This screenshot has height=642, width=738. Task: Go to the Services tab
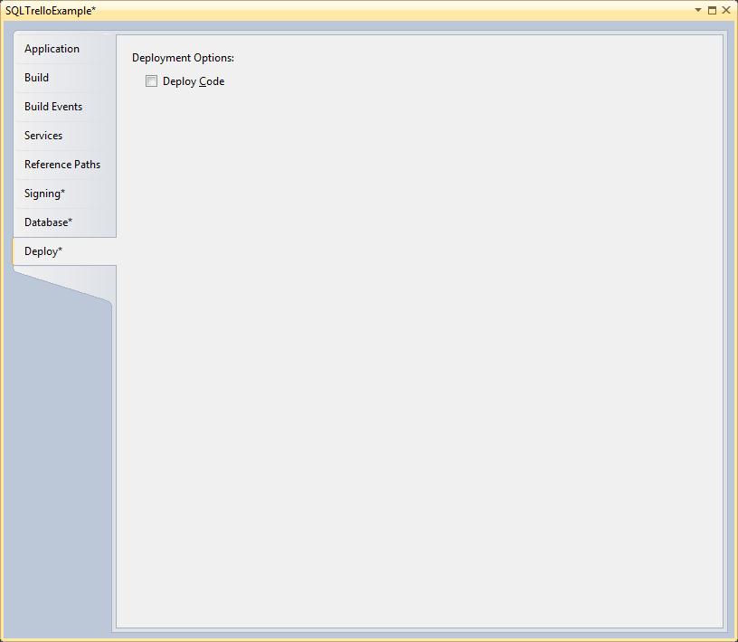click(x=64, y=136)
